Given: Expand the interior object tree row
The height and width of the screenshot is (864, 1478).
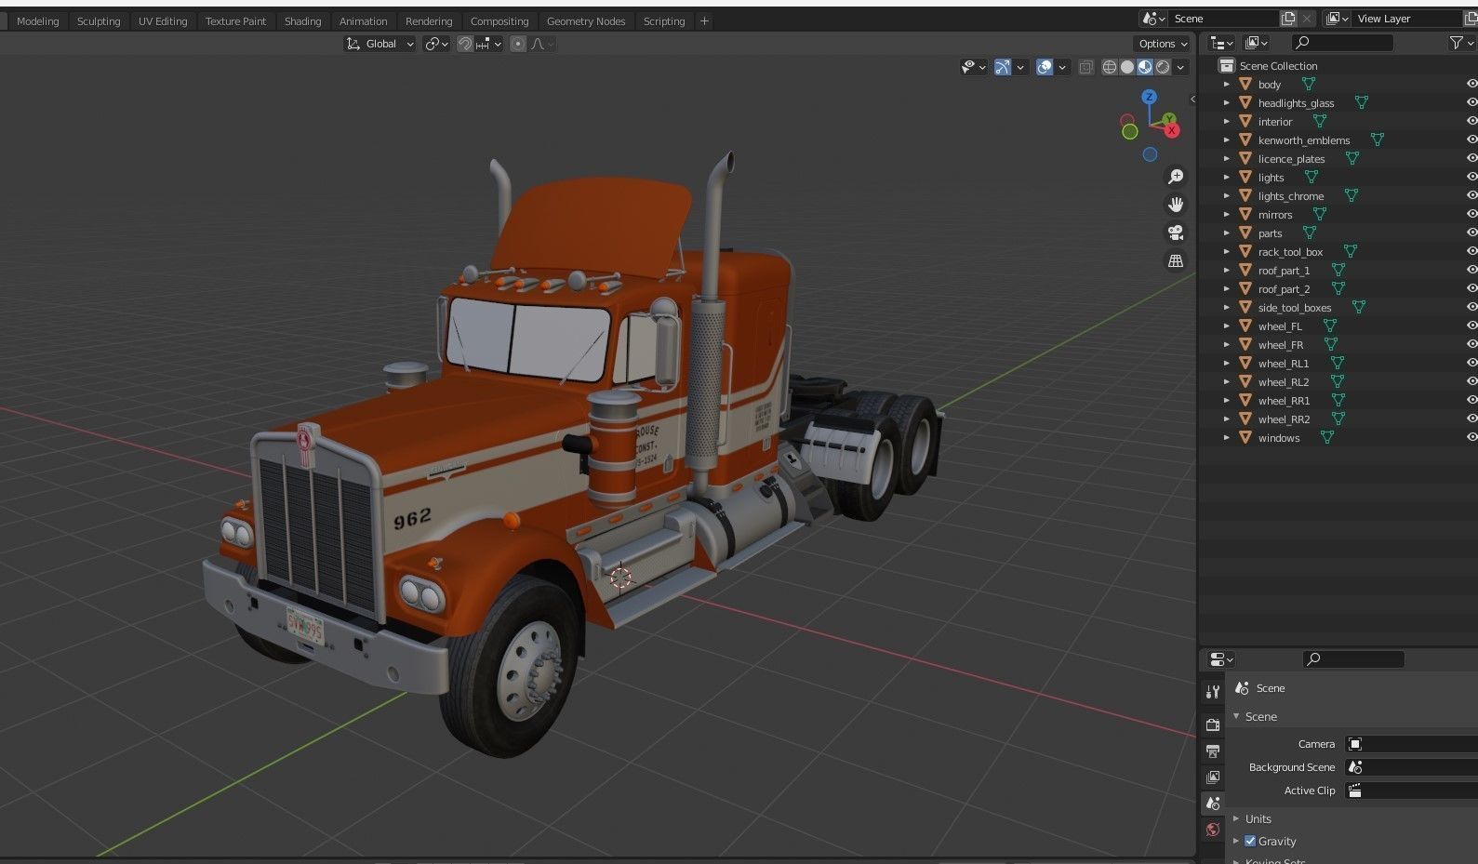Looking at the screenshot, I should click(x=1227, y=121).
